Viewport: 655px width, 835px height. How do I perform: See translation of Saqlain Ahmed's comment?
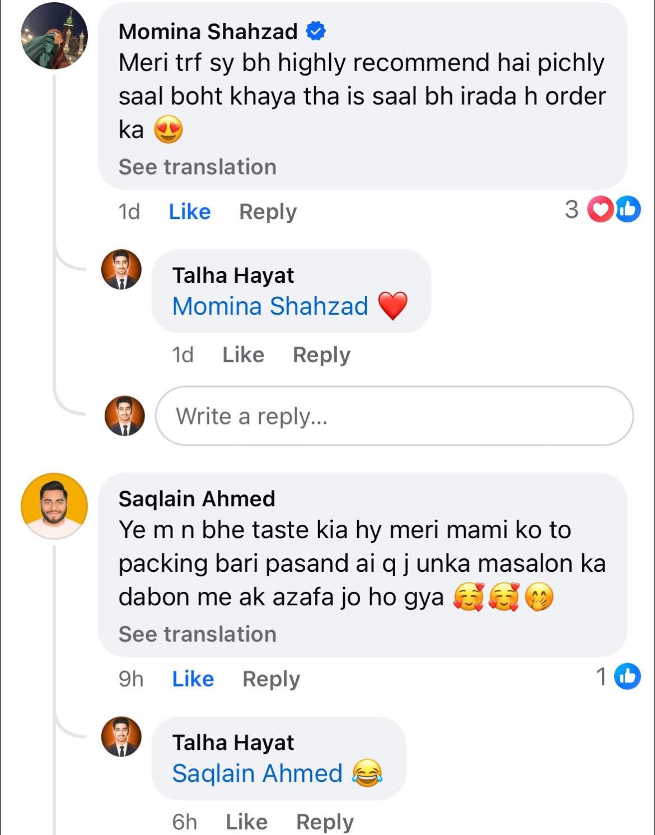(x=198, y=634)
